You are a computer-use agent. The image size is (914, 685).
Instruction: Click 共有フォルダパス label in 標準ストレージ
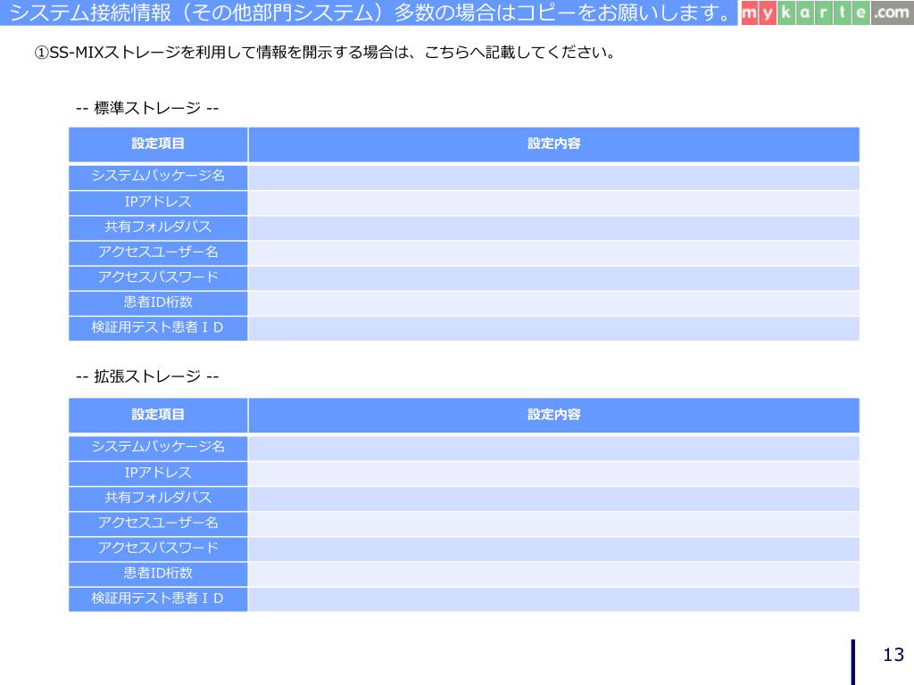tap(158, 227)
